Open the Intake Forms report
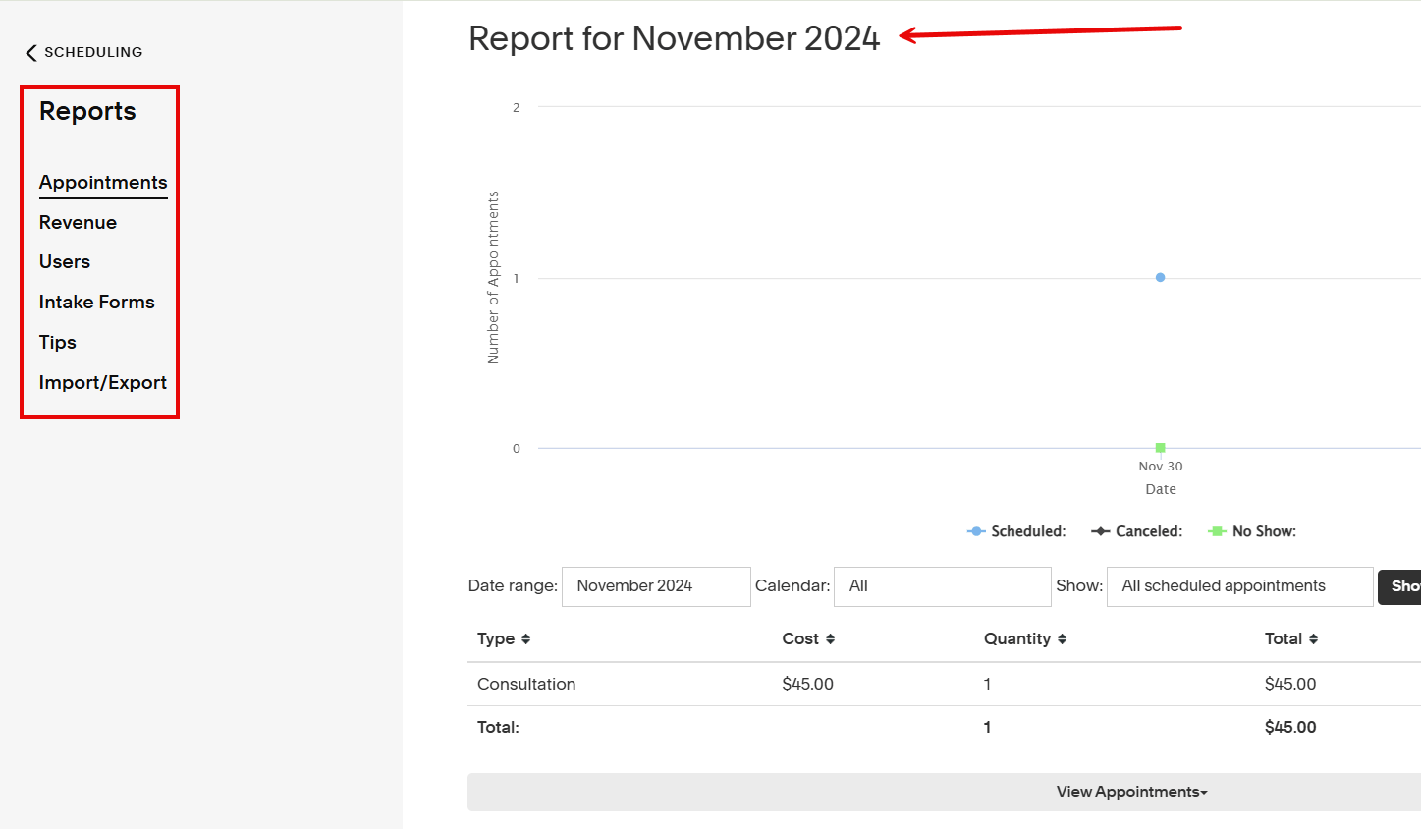Screen dimensions: 1421x829 click(97, 302)
